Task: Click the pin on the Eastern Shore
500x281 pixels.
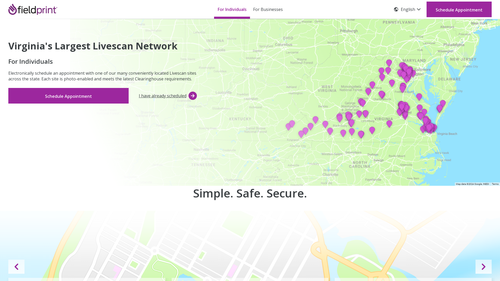Action: coord(443,104)
